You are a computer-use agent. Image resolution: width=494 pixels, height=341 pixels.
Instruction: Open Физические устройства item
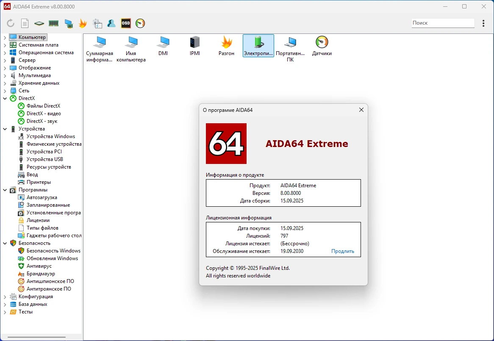pyautogui.click(x=54, y=144)
